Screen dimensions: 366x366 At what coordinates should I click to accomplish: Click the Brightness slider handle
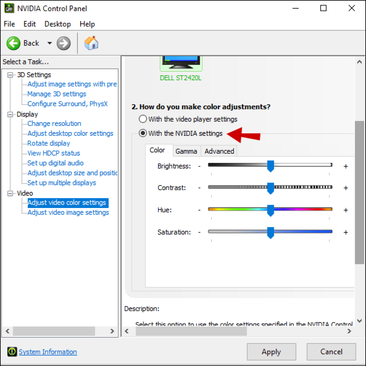tap(271, 166)
